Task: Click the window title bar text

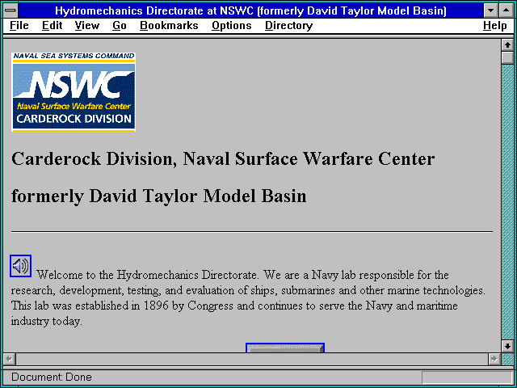Action: point(250,11)
